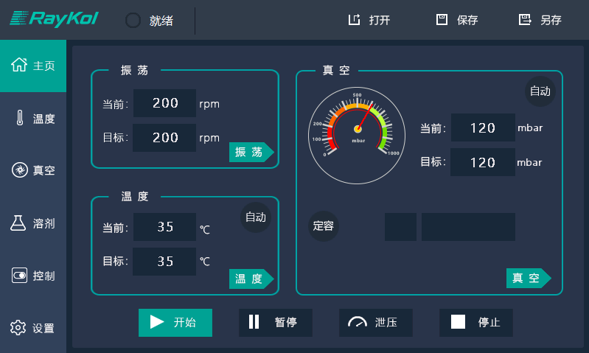Screen dimensions: 589x353
Task: Open 设置 settings gear in sidebar
Action: (20, 328)
